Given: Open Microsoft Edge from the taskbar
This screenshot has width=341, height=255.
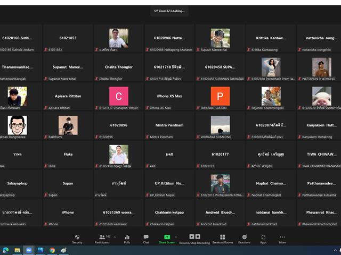Looking at the screenshot, I should (6, 250).
